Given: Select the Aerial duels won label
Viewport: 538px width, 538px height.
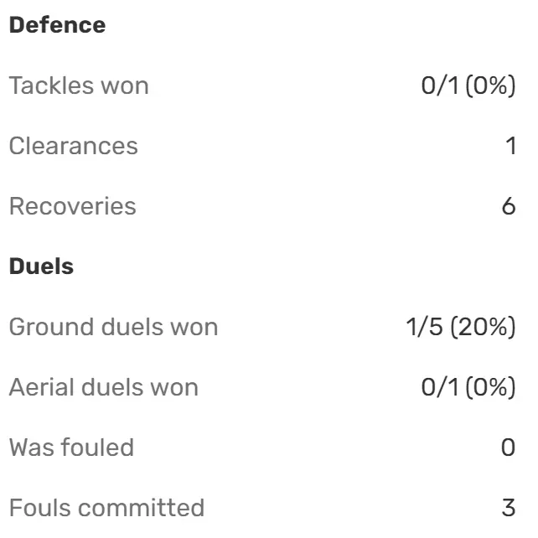Looking at the screenshot, I should [103, 387].
